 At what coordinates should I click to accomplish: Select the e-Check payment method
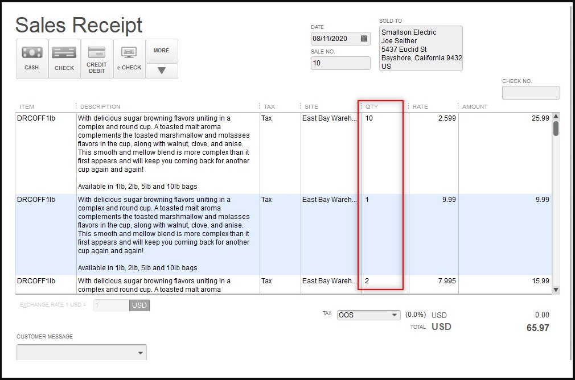pos(129,59)
